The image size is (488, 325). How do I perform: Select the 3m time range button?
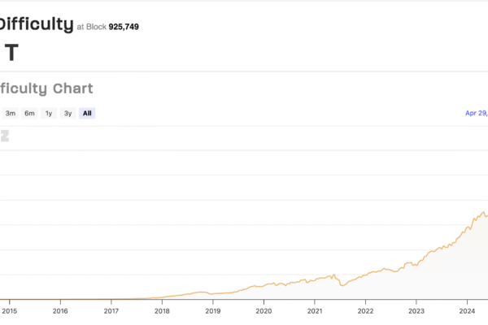[11, 114]
